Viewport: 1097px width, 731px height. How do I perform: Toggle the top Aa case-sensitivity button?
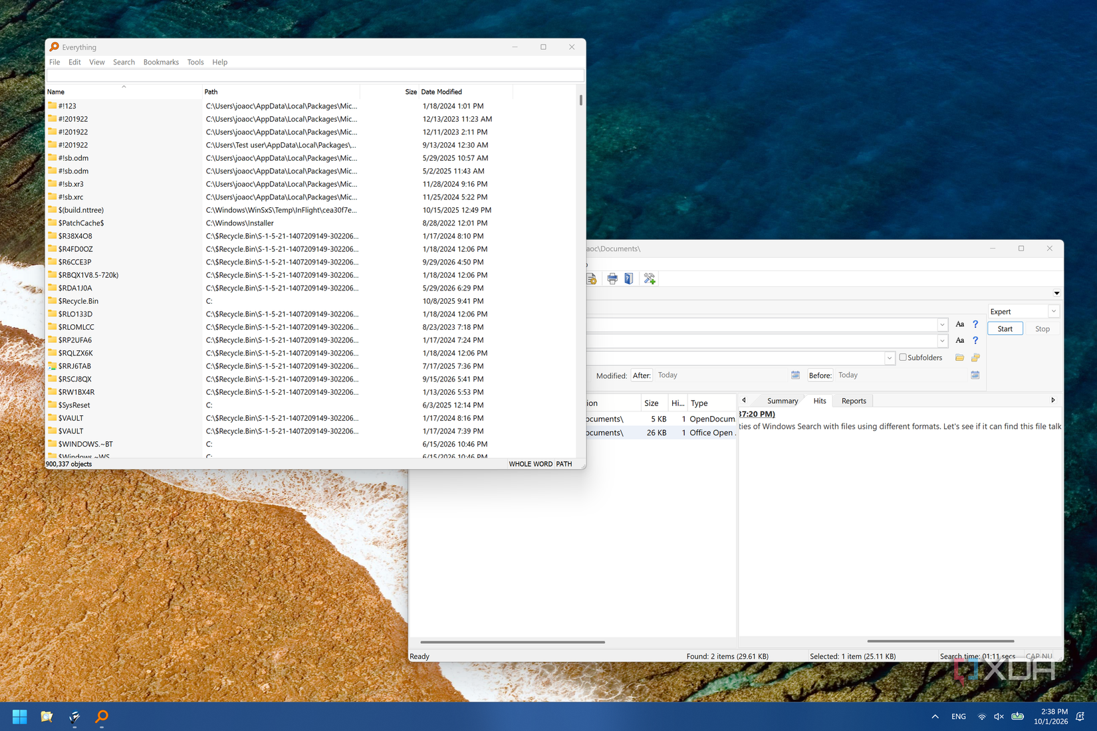(x=959, y=324)
